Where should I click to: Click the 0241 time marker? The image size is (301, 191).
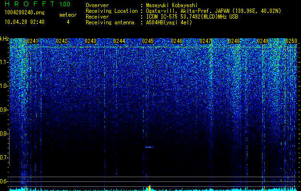[33, 41]
